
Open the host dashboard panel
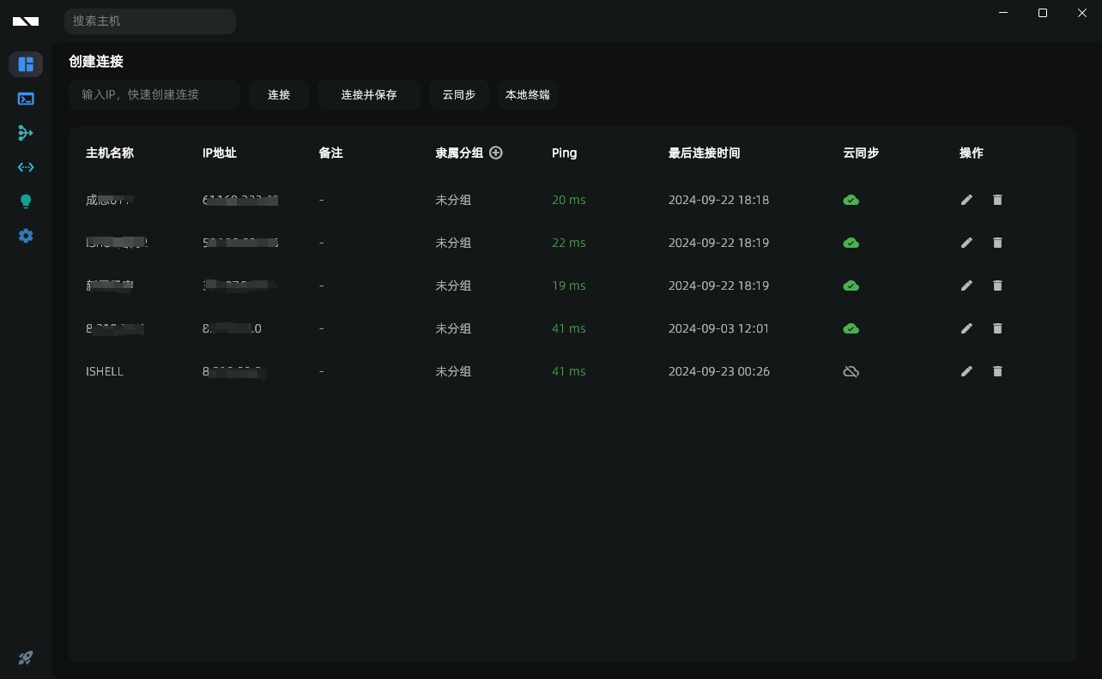tap(26, 64)
